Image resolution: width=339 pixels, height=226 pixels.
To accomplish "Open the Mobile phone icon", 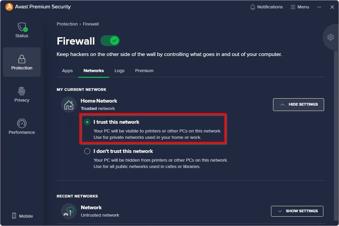I will 14,216.
